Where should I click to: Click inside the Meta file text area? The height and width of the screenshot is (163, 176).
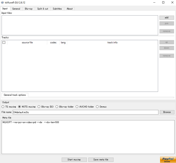[88, 137]
